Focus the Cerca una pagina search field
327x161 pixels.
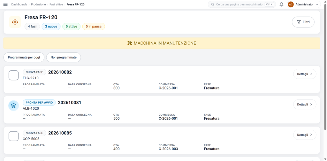242,4
